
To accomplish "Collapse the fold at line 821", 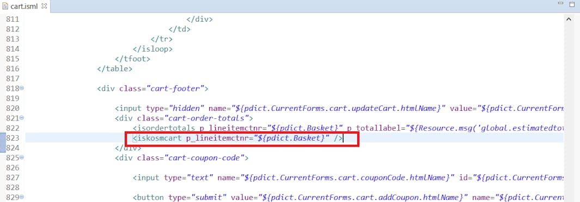I will coord(21,118).
